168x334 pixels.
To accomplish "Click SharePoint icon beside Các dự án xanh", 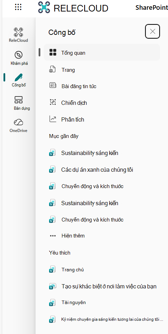I will 52,170.
